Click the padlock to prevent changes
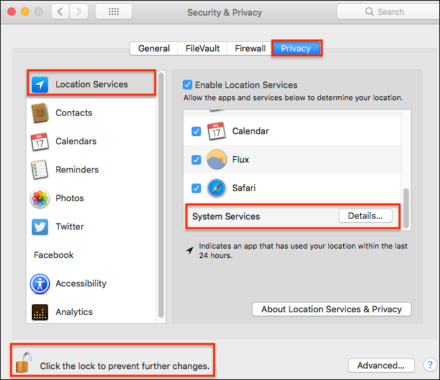440x380 pixels. (24, 363)
